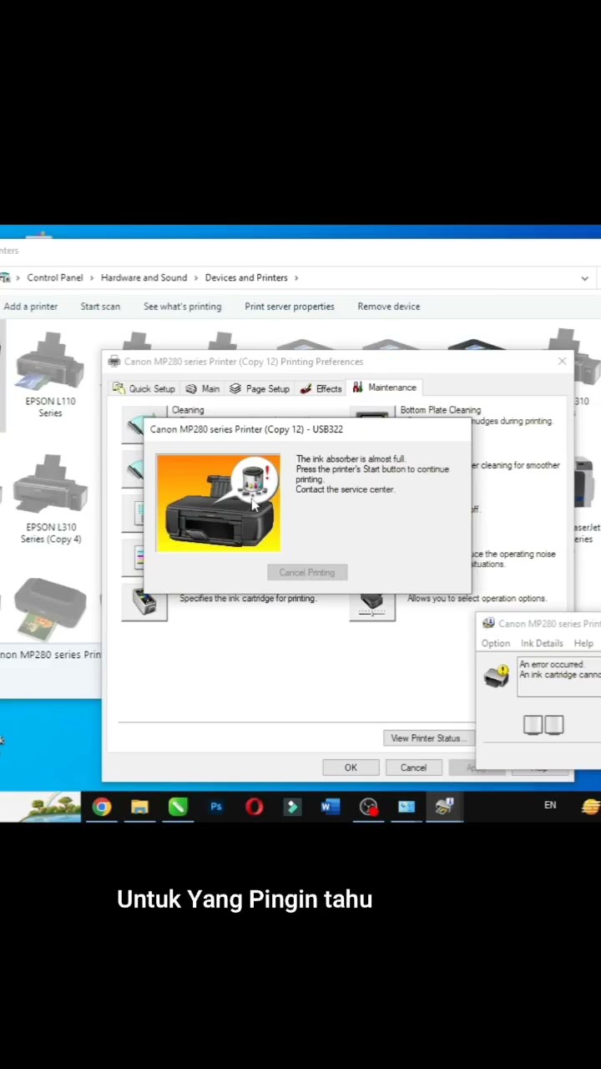Open Google Chrome from the taskbar
Viewport: 601px width, 1069px height.
[101, 807]
